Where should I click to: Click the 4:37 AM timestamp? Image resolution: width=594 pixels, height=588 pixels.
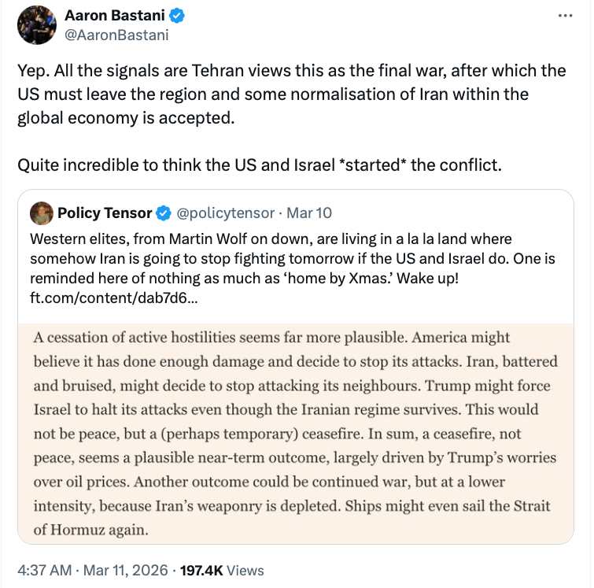pyautogui.click(x=43, y=571)
